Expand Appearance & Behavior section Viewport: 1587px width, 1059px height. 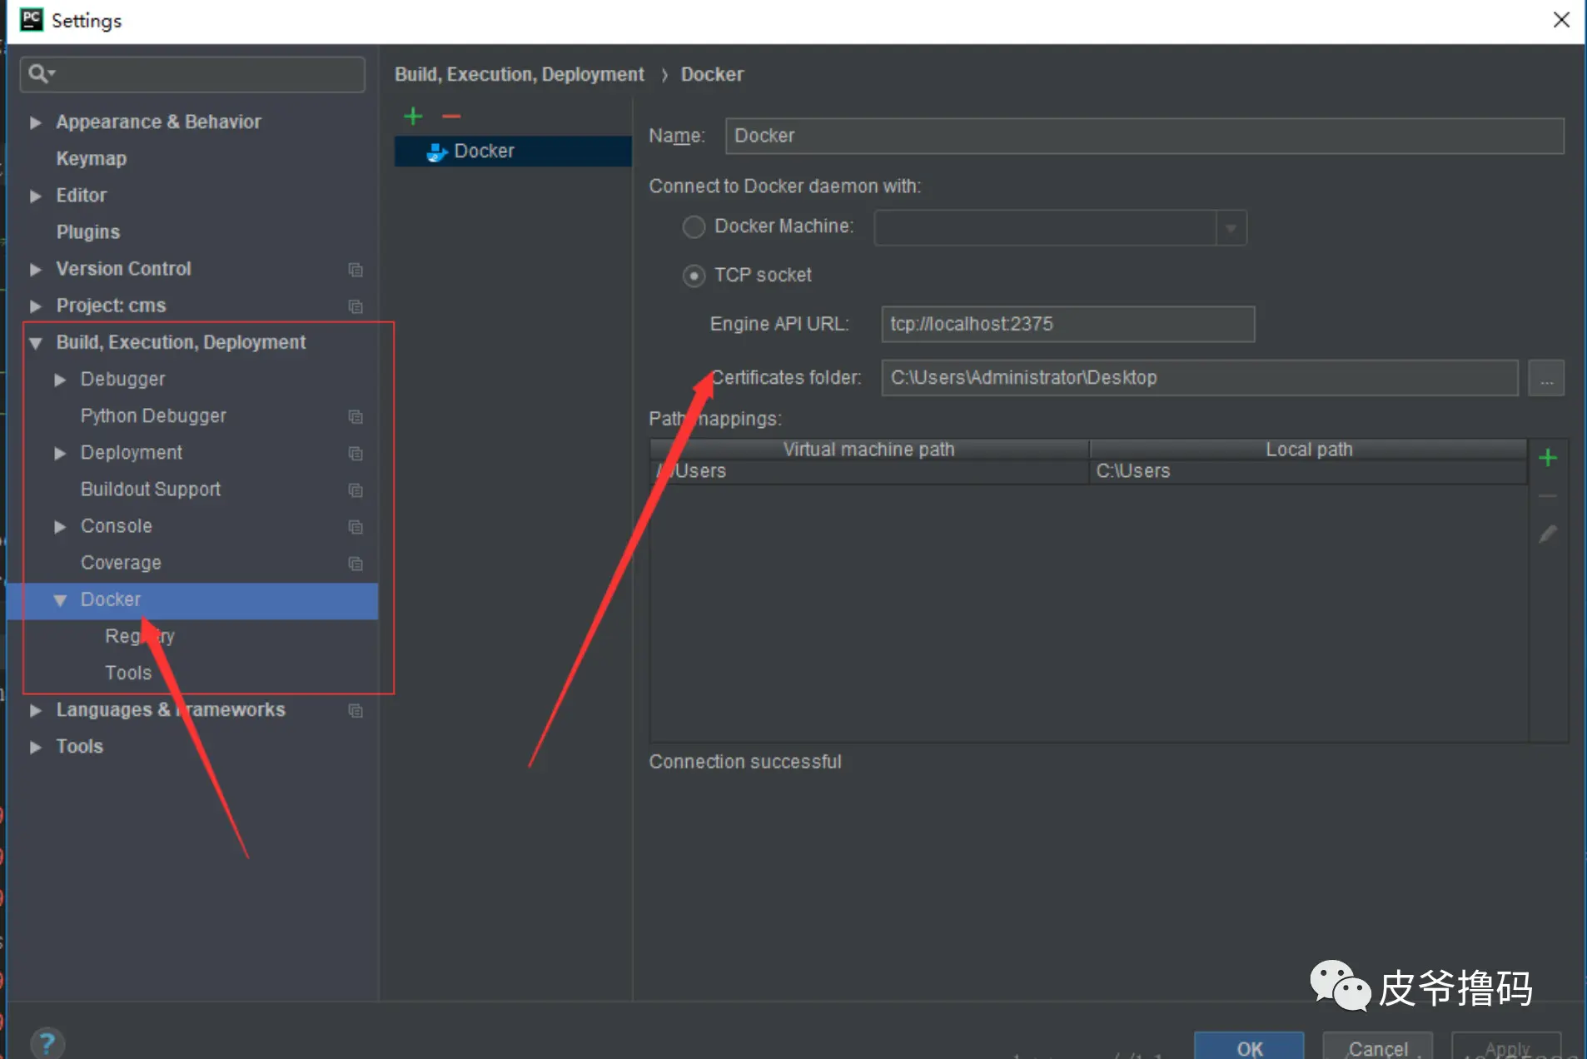(35, 122)
